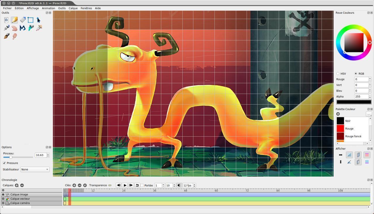Select the Eraser tool
The height and width of the screenshot is (214, 374).
[22, 20]
